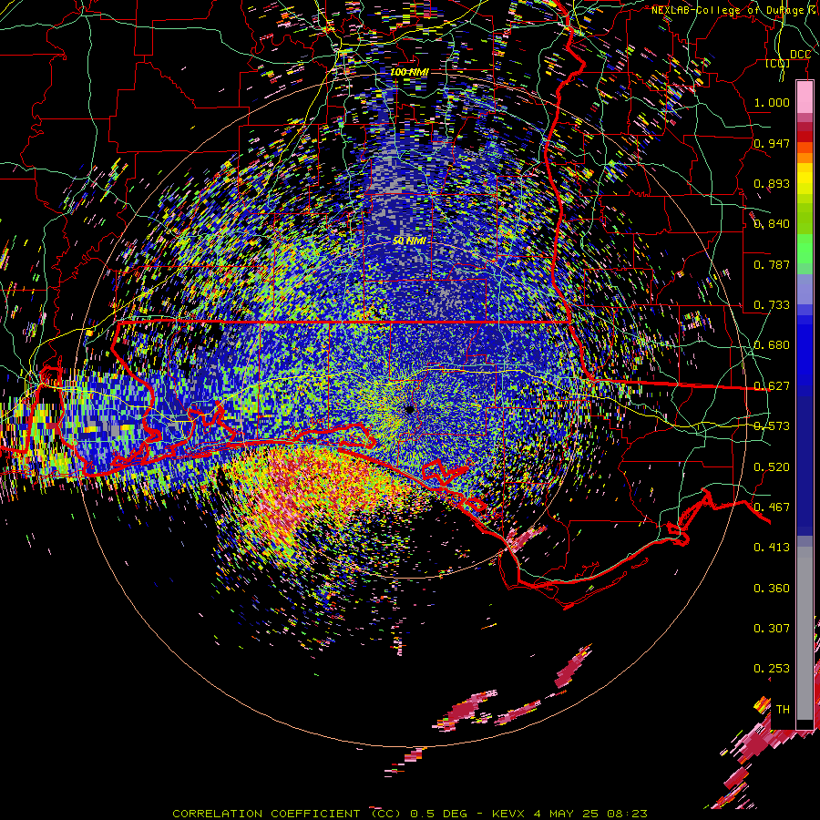820x820 pixels.
Task: Select the 0.413 scale value
Action: coord(772,547)
